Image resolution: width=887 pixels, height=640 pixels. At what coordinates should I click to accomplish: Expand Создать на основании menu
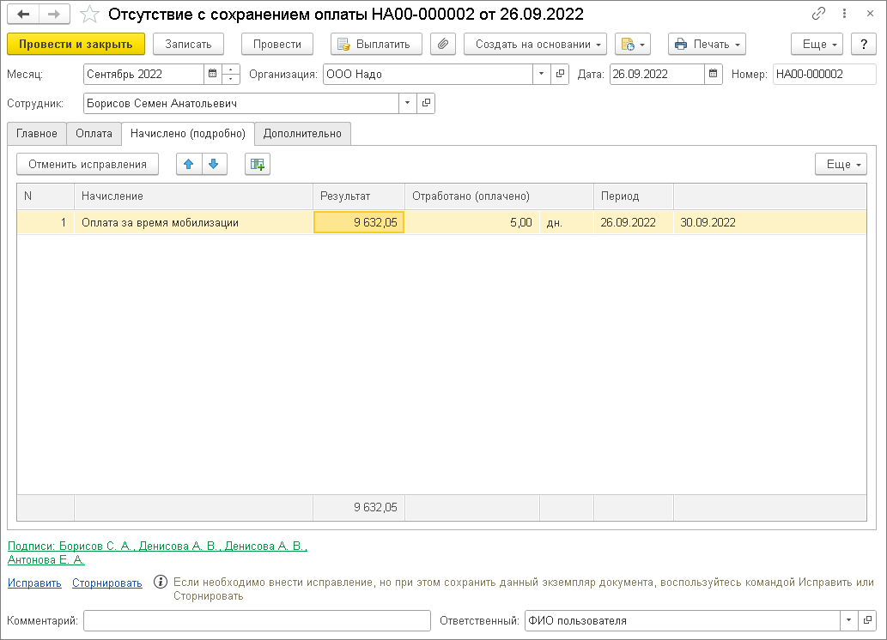[x=535, y=45]
